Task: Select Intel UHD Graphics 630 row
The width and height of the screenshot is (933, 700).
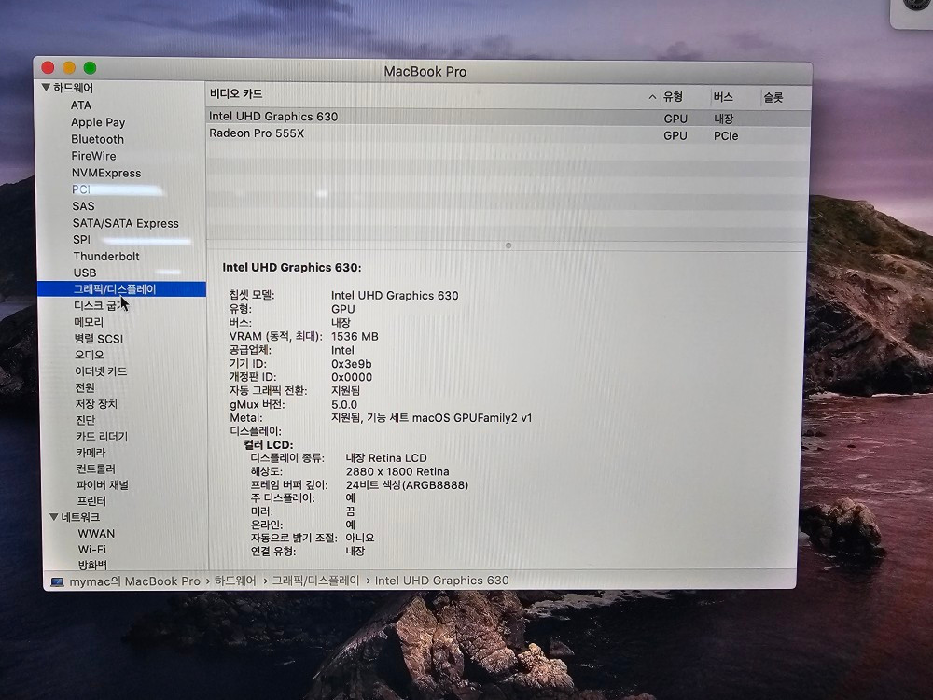Action: point(508,118)
